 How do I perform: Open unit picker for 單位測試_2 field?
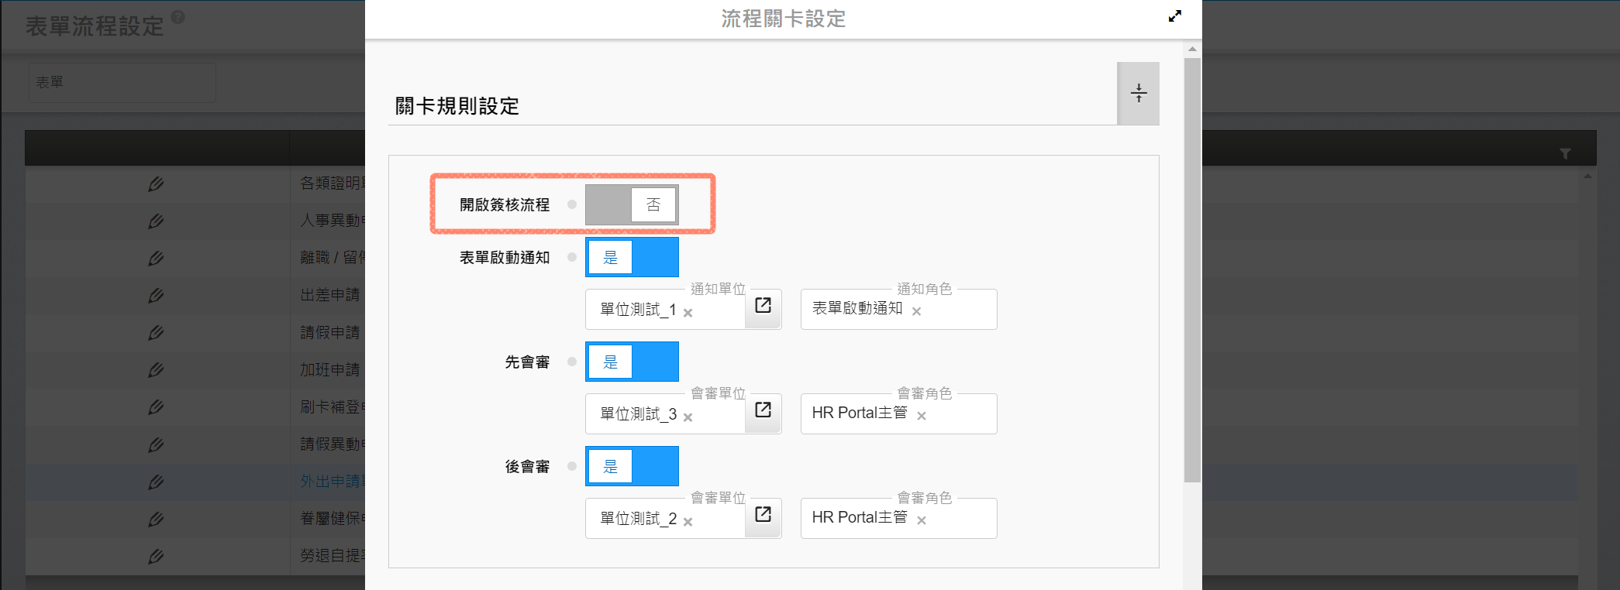[x=763, y=515]
